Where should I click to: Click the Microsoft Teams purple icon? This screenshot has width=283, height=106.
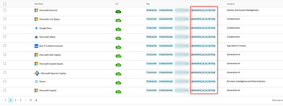tap(36, 37)
